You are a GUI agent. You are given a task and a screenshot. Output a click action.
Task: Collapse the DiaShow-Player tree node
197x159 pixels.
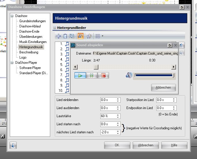coord(12,63)
